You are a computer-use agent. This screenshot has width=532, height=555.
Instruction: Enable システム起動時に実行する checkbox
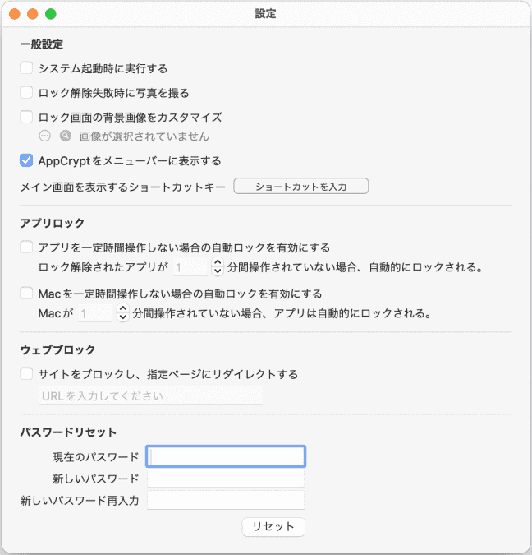(x=26, y=68)
